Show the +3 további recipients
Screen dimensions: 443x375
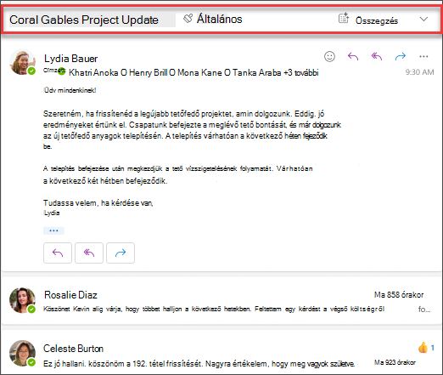coord(301,72)
